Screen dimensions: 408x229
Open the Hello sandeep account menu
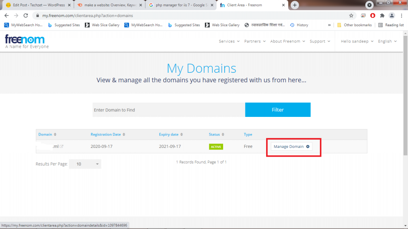357,41
